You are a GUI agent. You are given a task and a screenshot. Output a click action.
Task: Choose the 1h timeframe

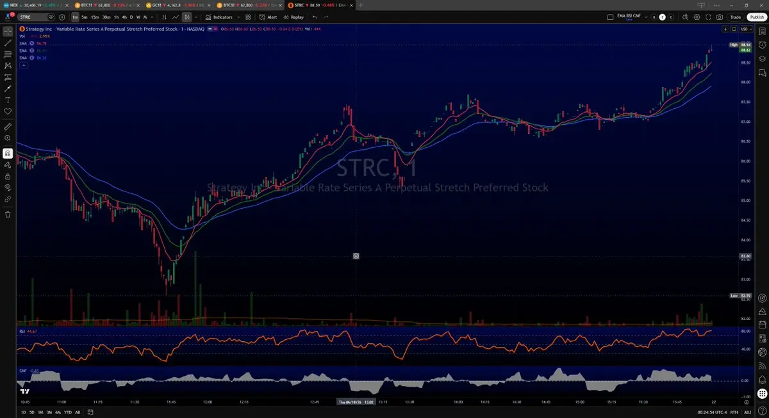pyautogui.click(x=116, y=17)
